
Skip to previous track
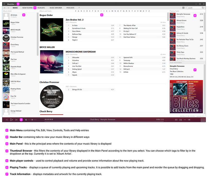pyautogui.click(x=7, y=120)
